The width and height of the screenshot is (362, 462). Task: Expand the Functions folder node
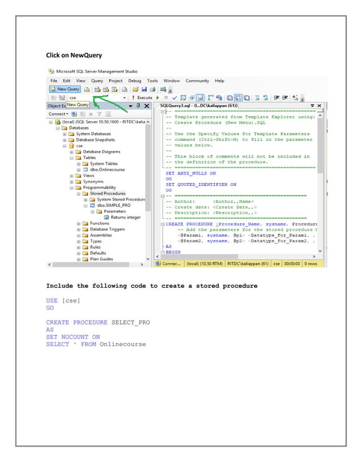78,224
